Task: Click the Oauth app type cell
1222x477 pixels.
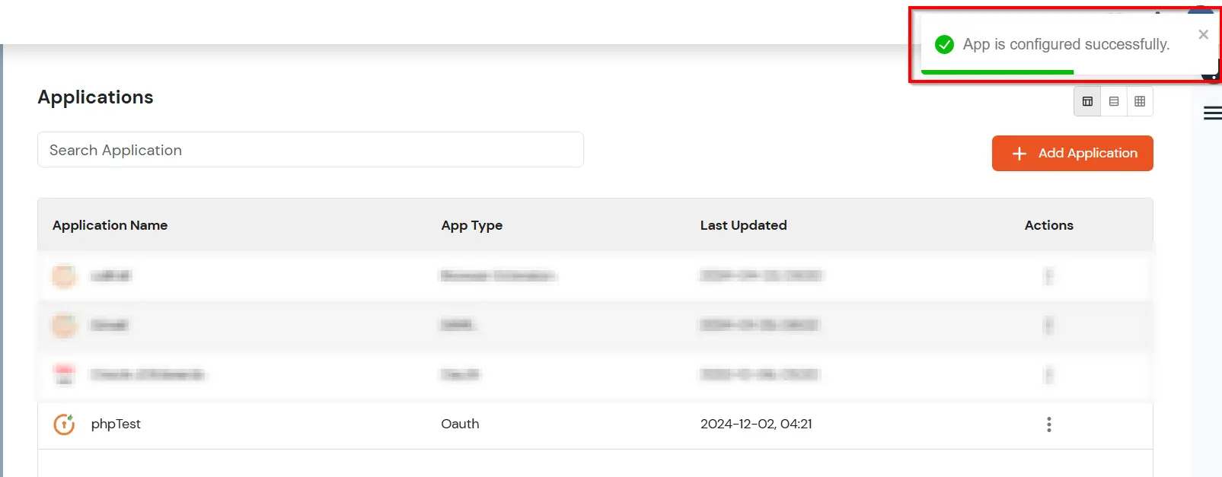Action: click(x=460, y=424)
